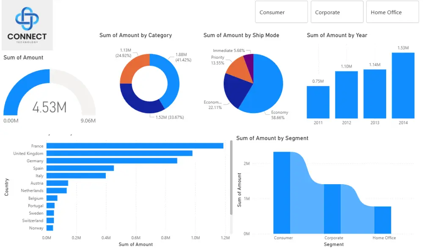This screenshot has width=423, height=248.
Task: Click the 0.75M label above 2011
Action: [318, 81]
